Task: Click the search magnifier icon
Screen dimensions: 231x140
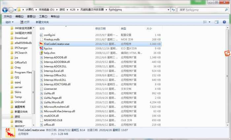Action: coord(226,10)
